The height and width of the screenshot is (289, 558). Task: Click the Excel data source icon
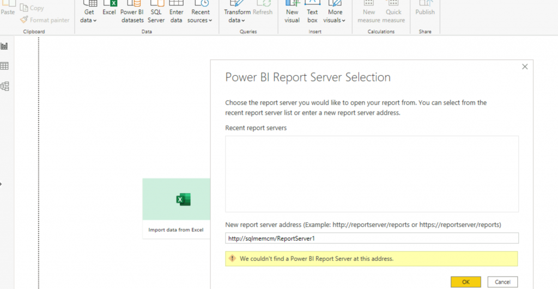pyautogui.click(x=109, y=9)
